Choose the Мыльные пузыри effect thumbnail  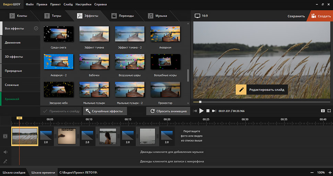click(94, 90)
